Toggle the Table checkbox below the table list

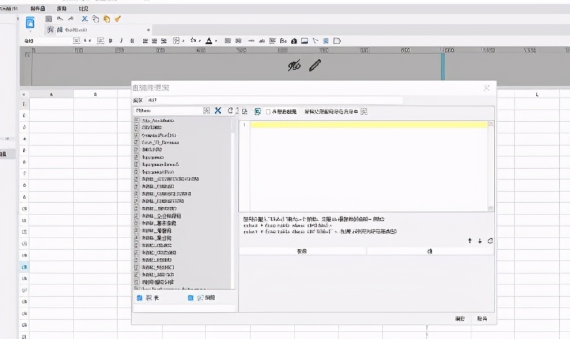139,298
